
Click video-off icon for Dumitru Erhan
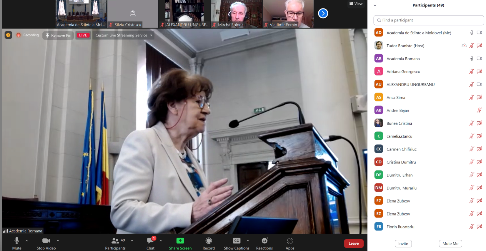pyautogui.click(x=479, y=175)
